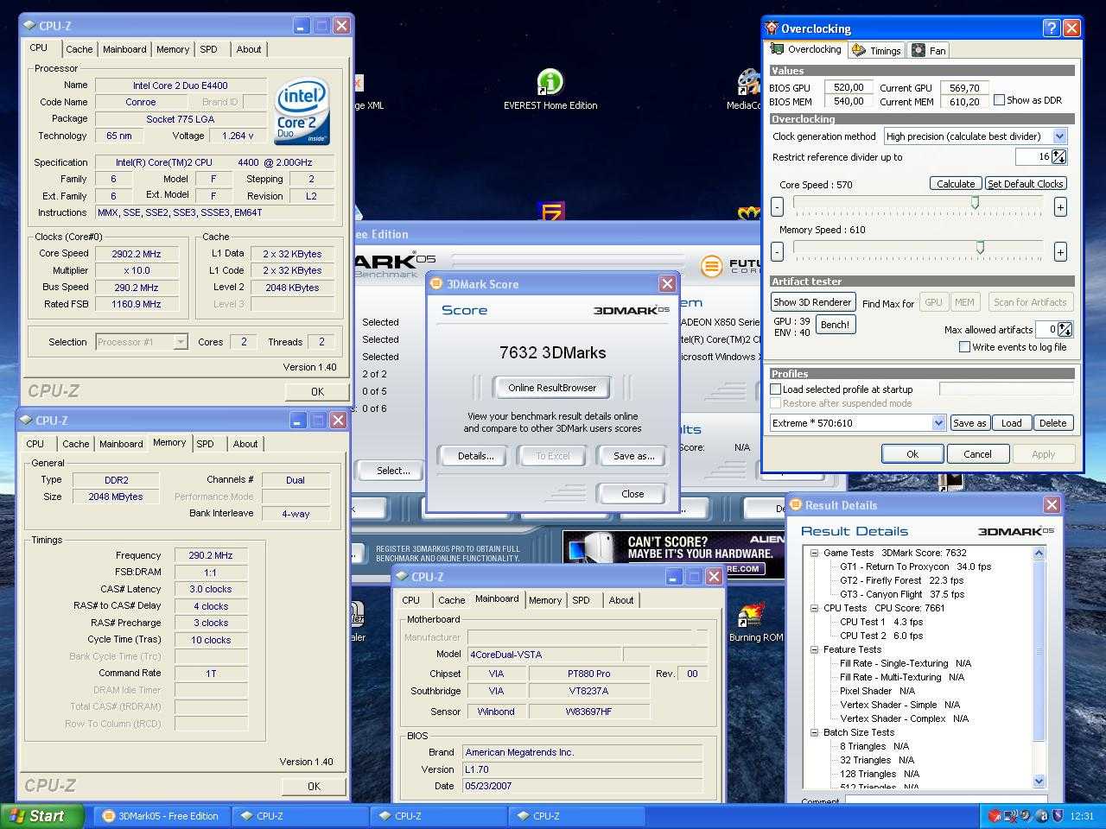
Task: Click the Max allowed artifacts spinner arrows
Action: click(1065, 330)
